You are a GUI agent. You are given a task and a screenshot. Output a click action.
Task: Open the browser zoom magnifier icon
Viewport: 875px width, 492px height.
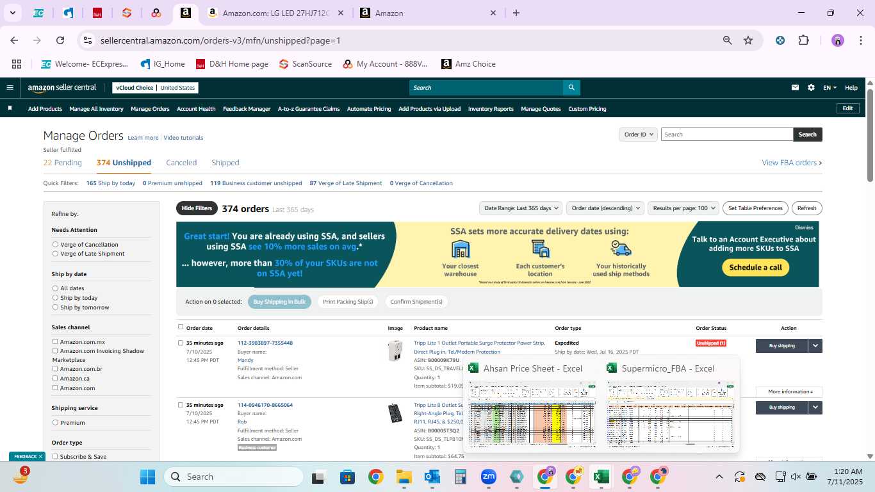tap(728, 40)
